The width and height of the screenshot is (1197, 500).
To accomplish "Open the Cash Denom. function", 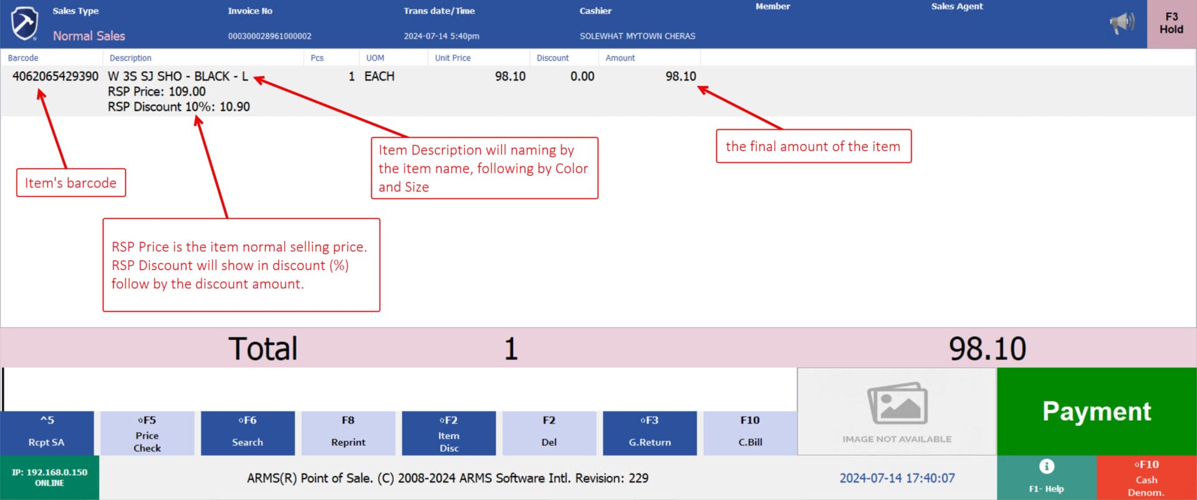I will tap(1146, 478).
